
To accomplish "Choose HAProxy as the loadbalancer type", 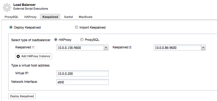I will (56, 40).
